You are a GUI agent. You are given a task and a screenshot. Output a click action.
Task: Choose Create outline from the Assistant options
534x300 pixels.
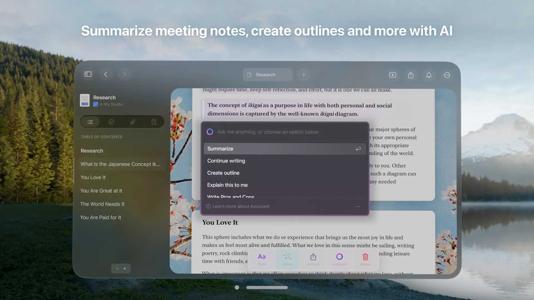(223, 173)
